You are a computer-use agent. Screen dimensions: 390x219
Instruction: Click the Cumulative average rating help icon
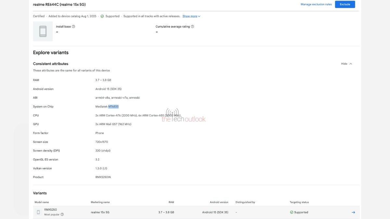click(192, 26)
